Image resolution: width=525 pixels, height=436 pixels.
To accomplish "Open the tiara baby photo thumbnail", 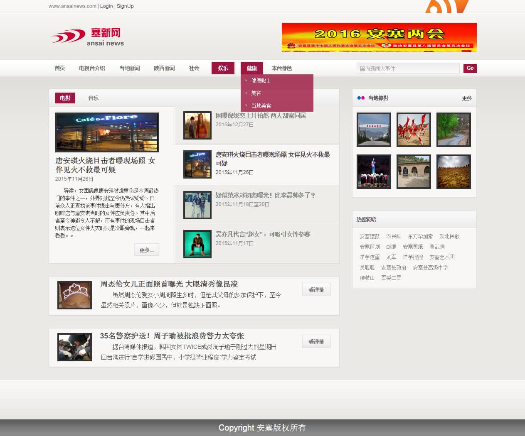I will click(74, 295).
